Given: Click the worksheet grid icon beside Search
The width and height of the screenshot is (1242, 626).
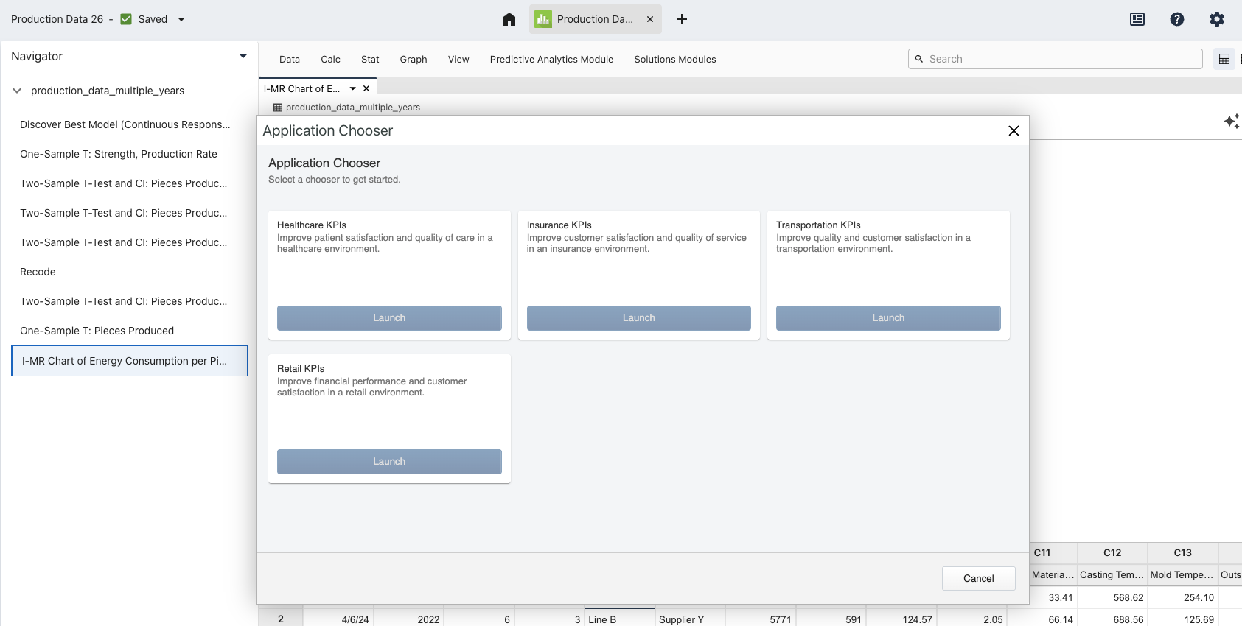Looking at the screenshot, I should [x=1224, y=59].
